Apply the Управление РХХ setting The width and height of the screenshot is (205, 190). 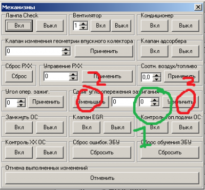coord(107,76)
